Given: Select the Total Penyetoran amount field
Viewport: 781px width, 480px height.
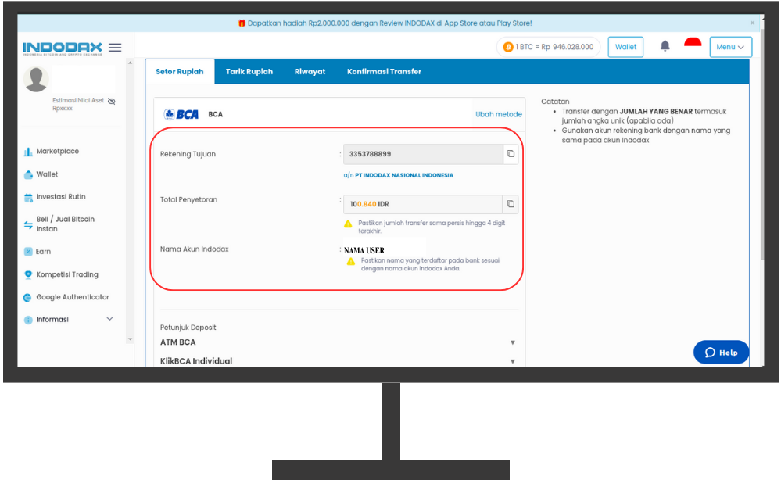Looking at the screenshot, I should [423, 204].
